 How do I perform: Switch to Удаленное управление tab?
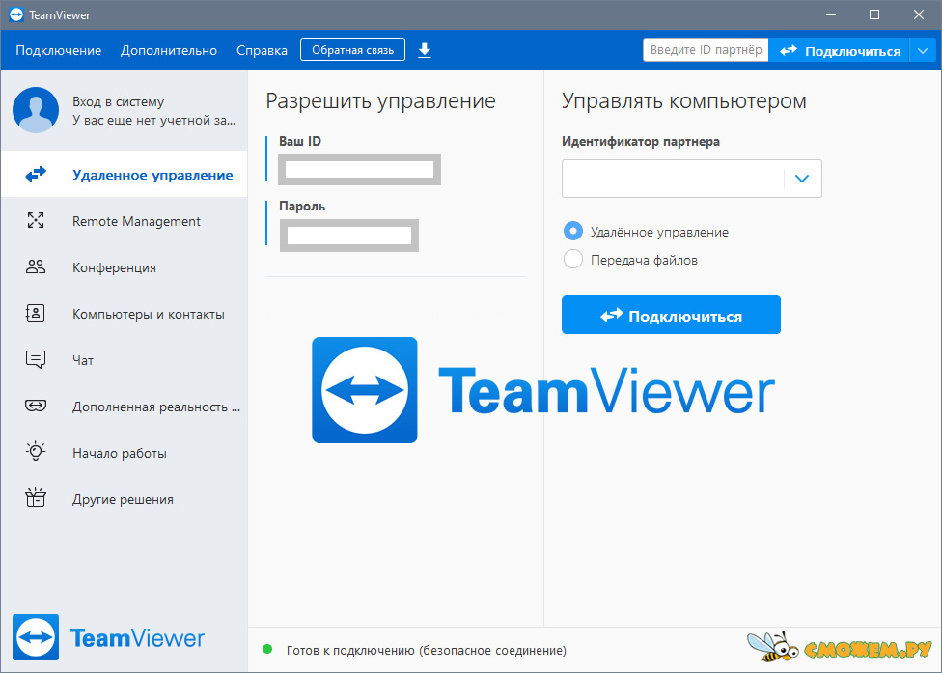pos(125,175)
